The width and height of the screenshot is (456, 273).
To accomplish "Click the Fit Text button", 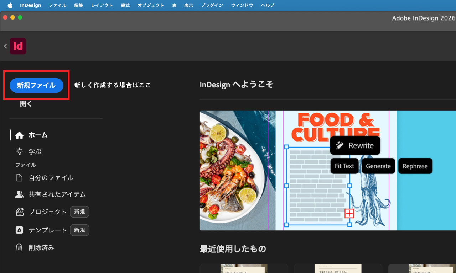I will [344, 166].
